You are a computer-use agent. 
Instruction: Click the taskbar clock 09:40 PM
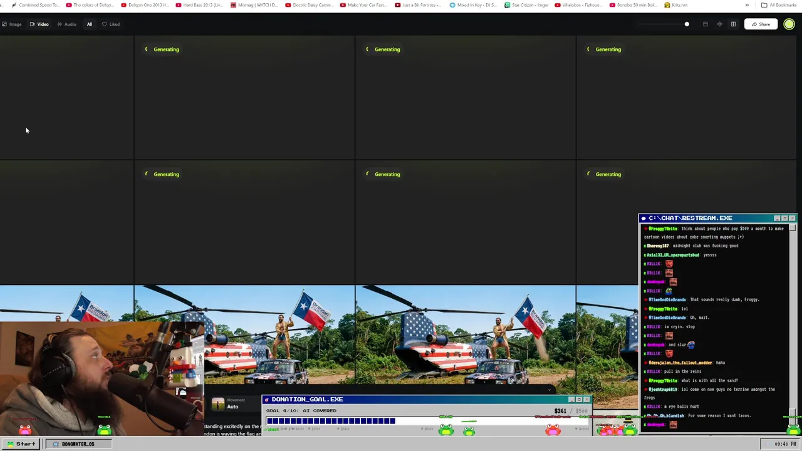(x=785, y=444)
